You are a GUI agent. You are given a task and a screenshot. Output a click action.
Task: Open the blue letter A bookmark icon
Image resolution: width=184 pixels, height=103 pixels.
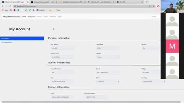click(34, 10)
